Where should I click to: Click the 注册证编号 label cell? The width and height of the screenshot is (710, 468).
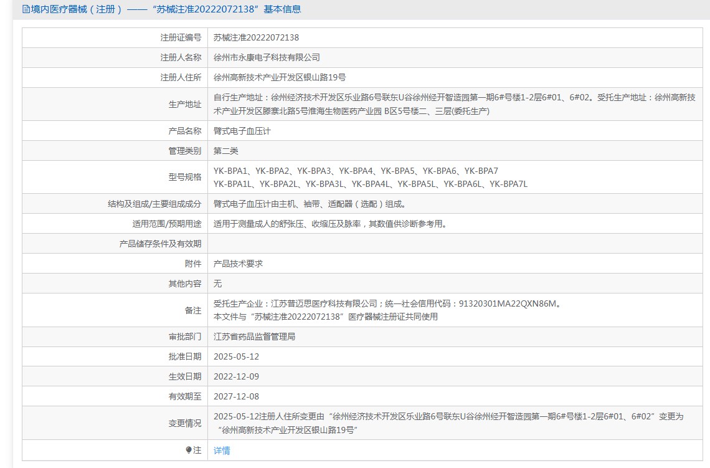(x=115, y=37)
